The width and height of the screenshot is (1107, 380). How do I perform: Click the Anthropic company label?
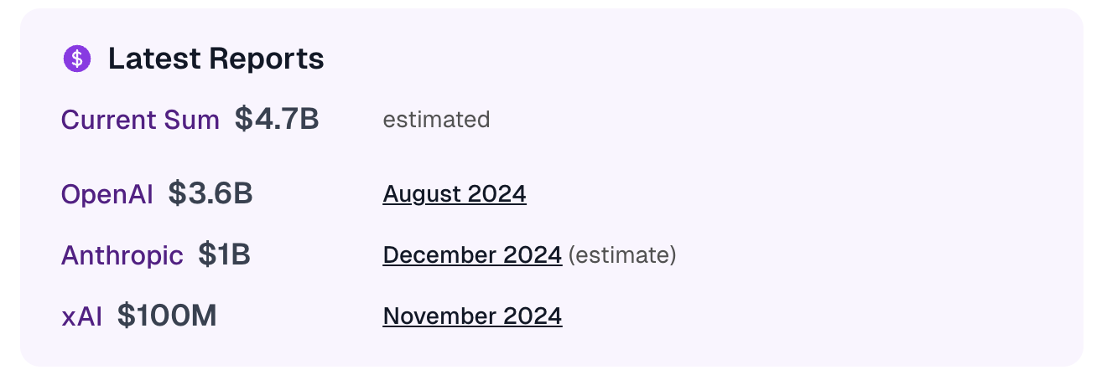click(x=122, y=255)
